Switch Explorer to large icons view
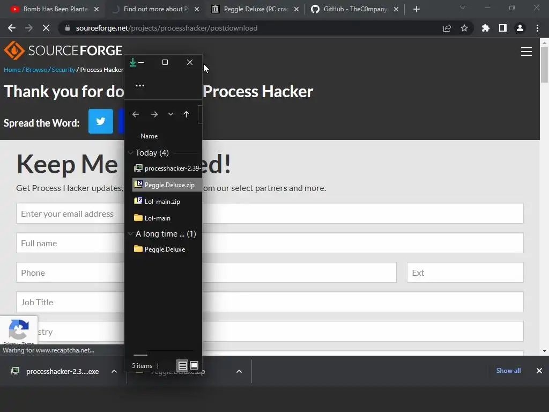This screenshot has width=549, height=412. click(194, 366)
